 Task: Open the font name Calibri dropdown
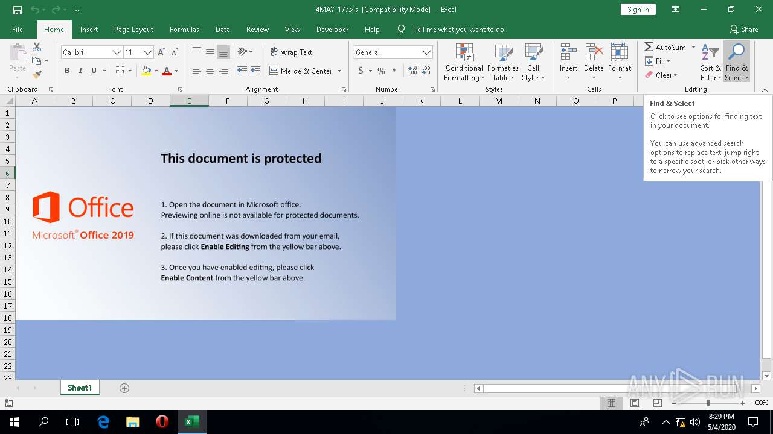click(117, 52)
